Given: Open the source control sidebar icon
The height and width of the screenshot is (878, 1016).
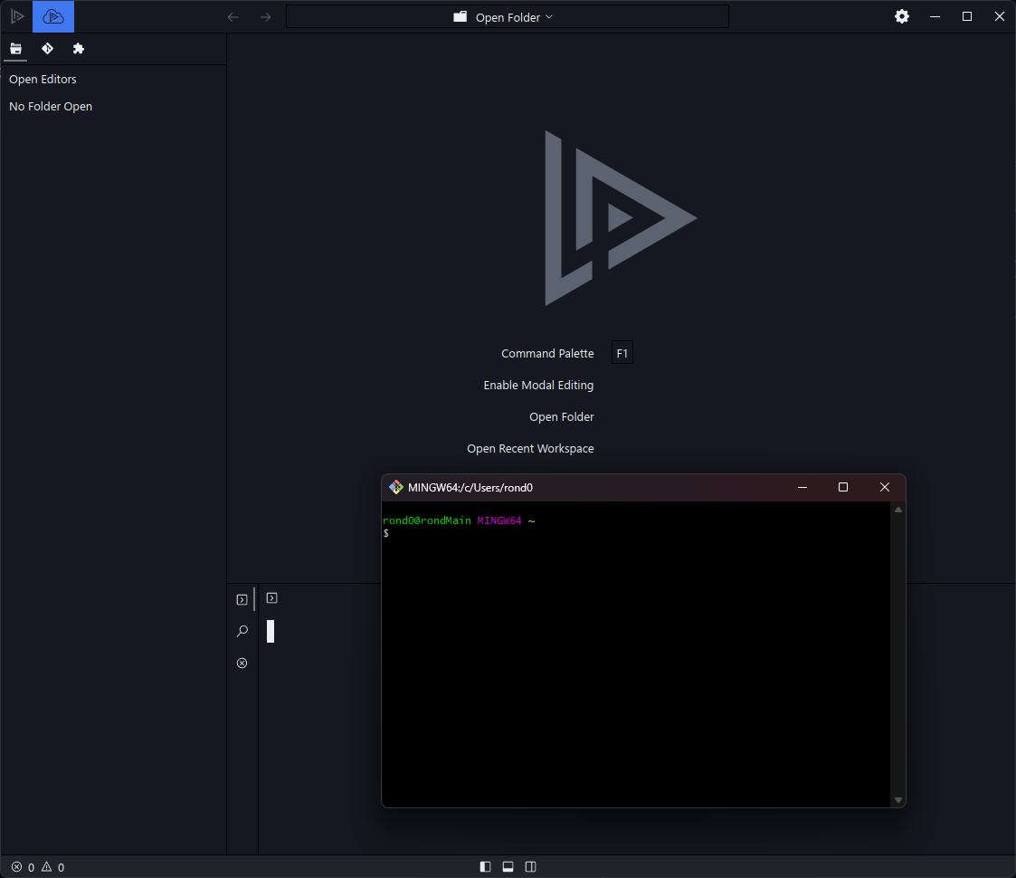Looking at the screenshot, I should click(47, 49).
